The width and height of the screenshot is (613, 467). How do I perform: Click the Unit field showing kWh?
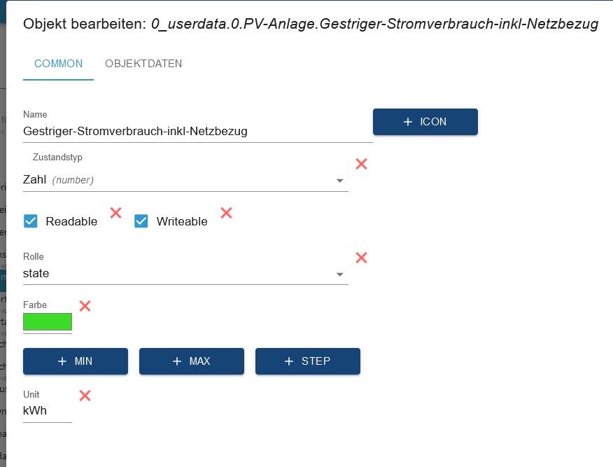pyautogui.click(x=46, y=411)
